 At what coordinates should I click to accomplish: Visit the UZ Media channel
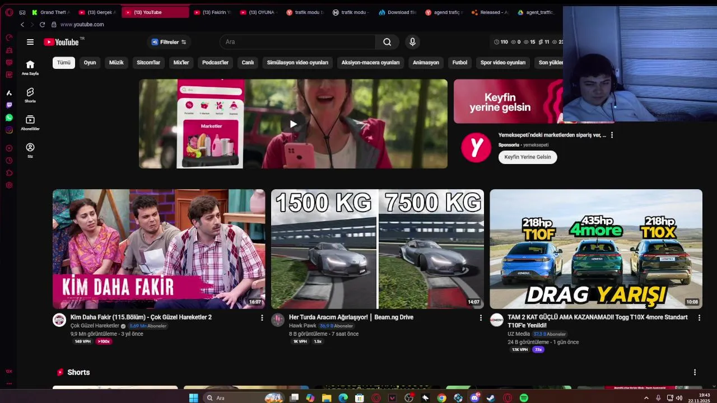pyautogui.click(x=519, y=334)
